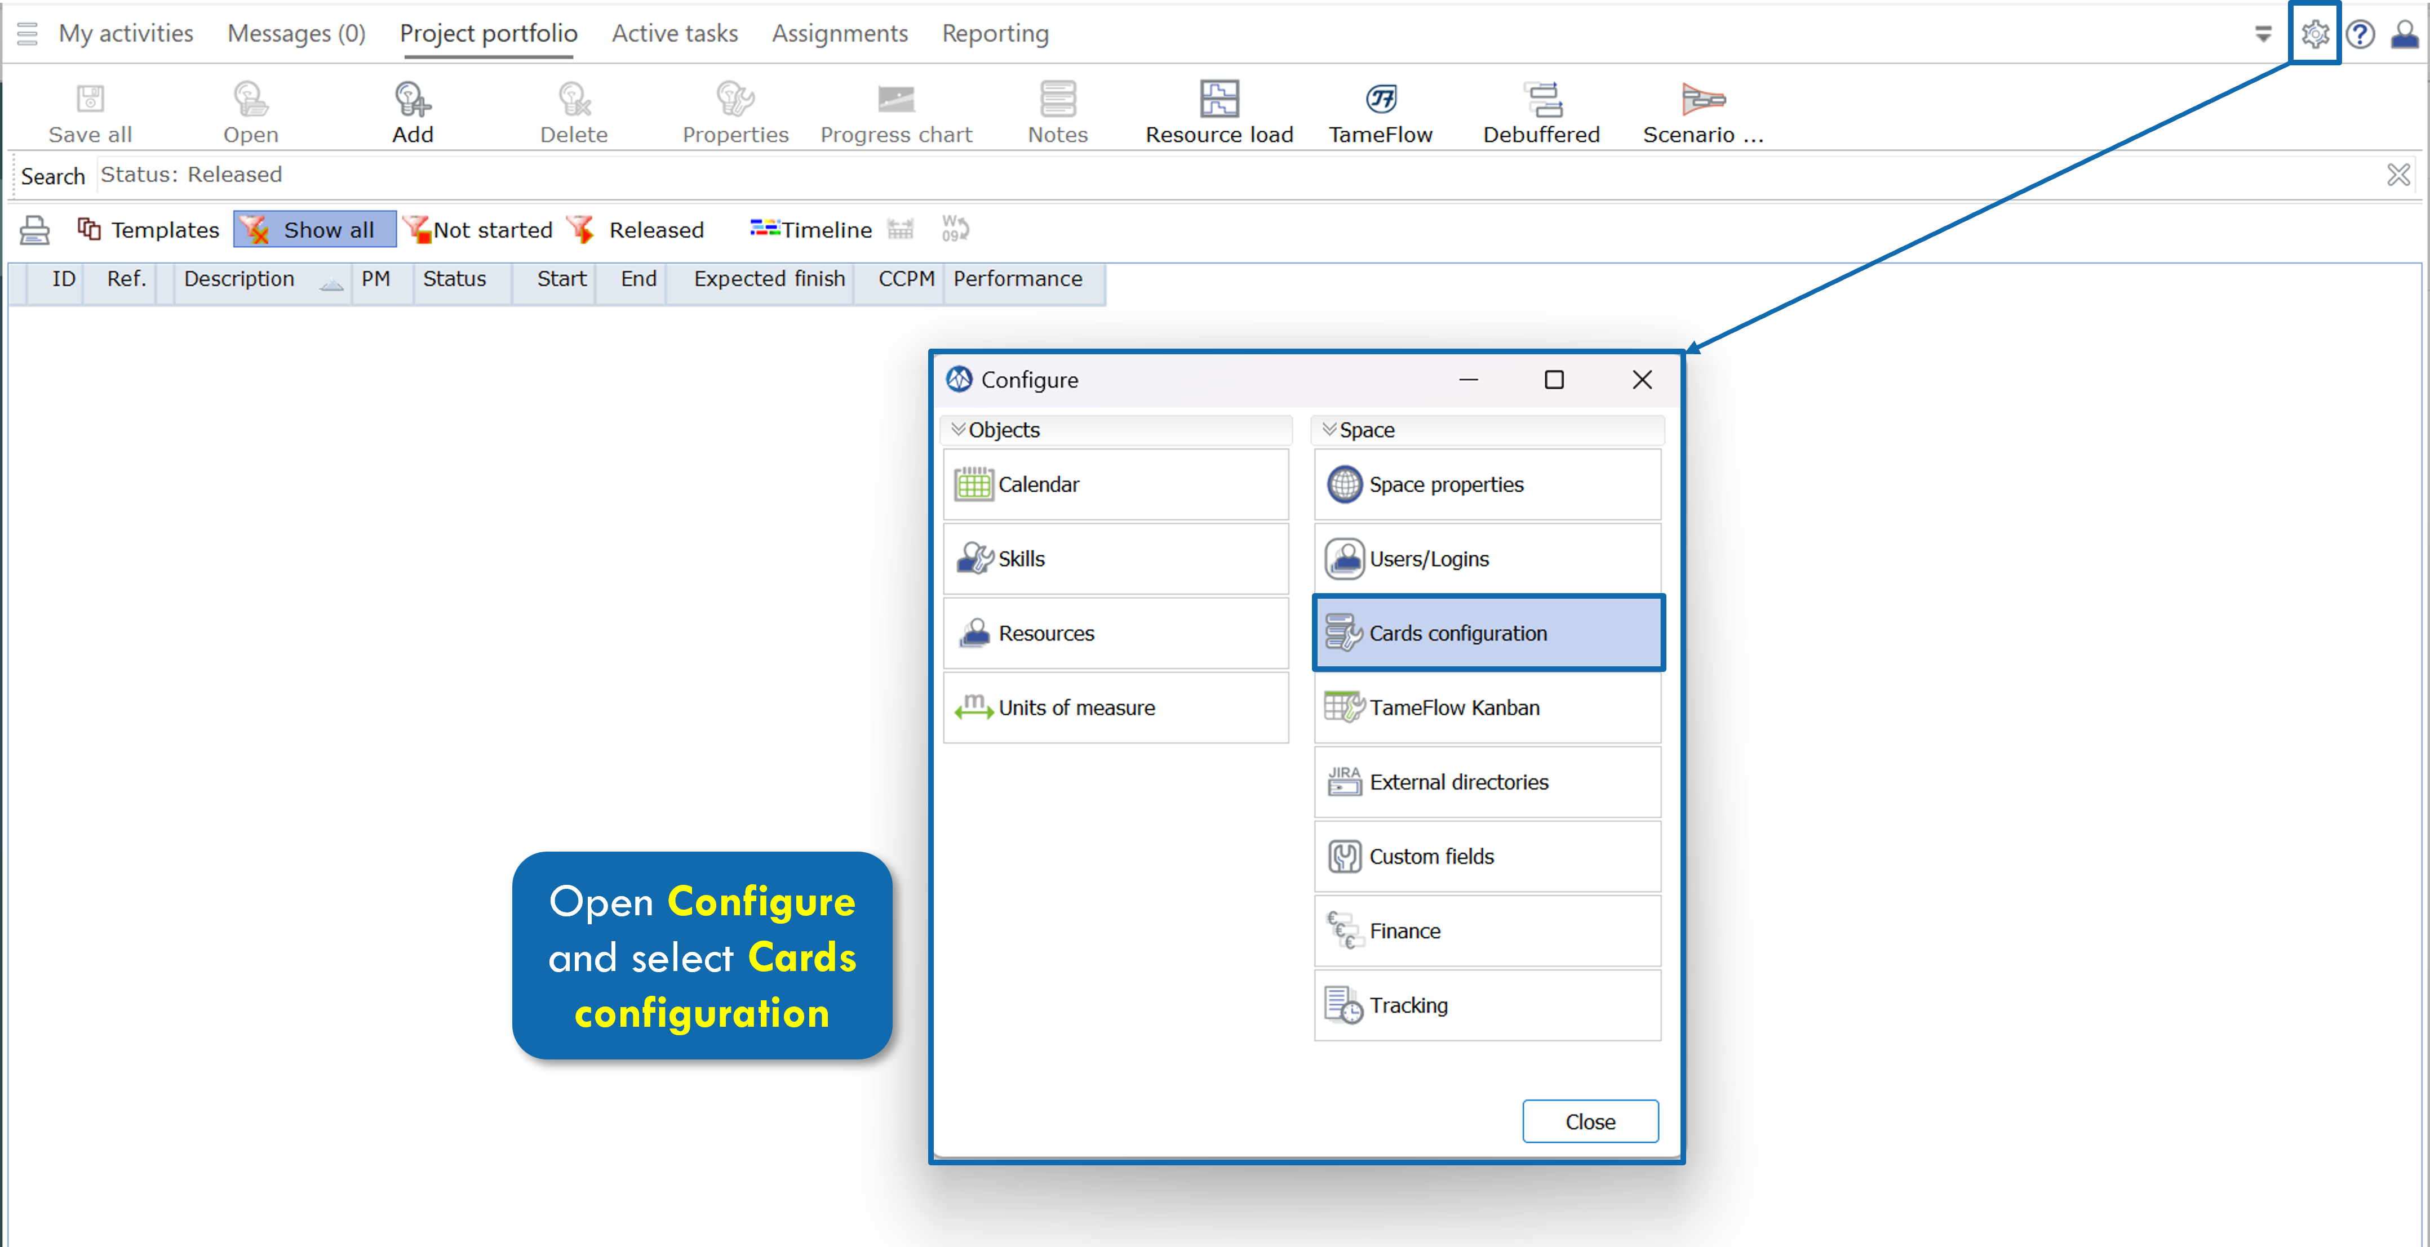Open project Properties
This screenshot has height=1247, width=2430.
pyautogui.click(x=735, y=112)
